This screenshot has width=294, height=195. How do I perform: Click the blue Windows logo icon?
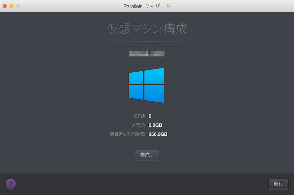[146, 85]
